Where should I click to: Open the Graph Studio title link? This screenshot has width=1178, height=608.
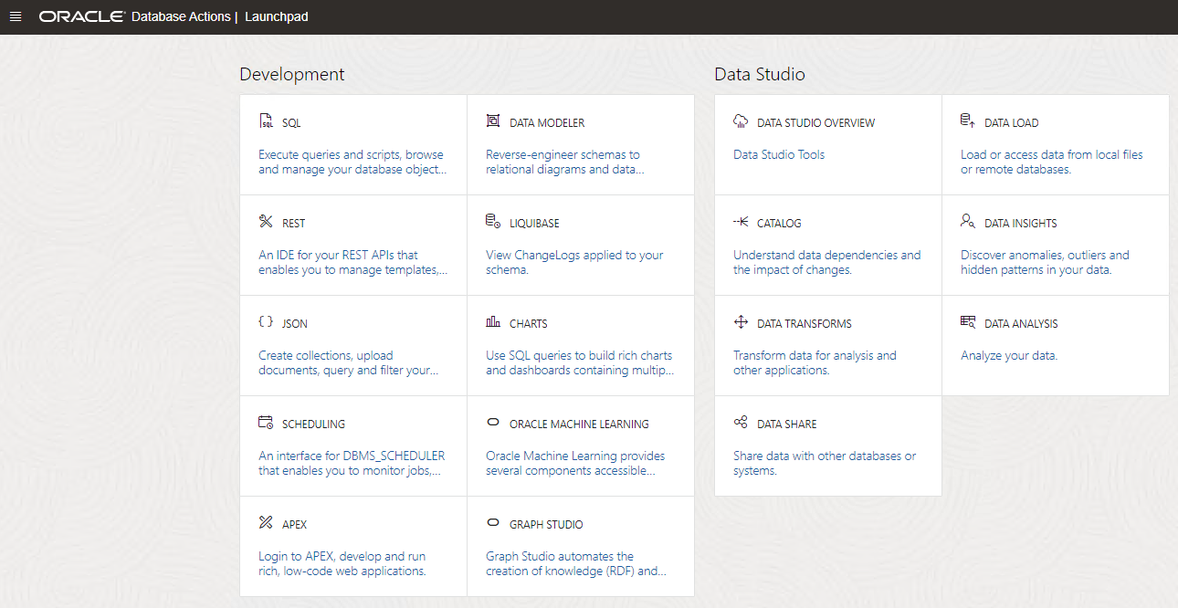coord(546,525)
